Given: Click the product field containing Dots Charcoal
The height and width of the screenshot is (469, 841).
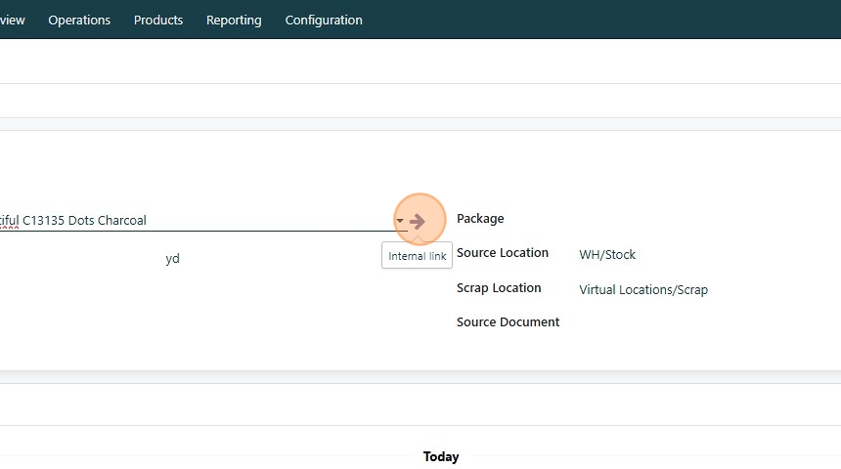Looking at the screenshot, I should pyautogui.click(x=196, y=221).
